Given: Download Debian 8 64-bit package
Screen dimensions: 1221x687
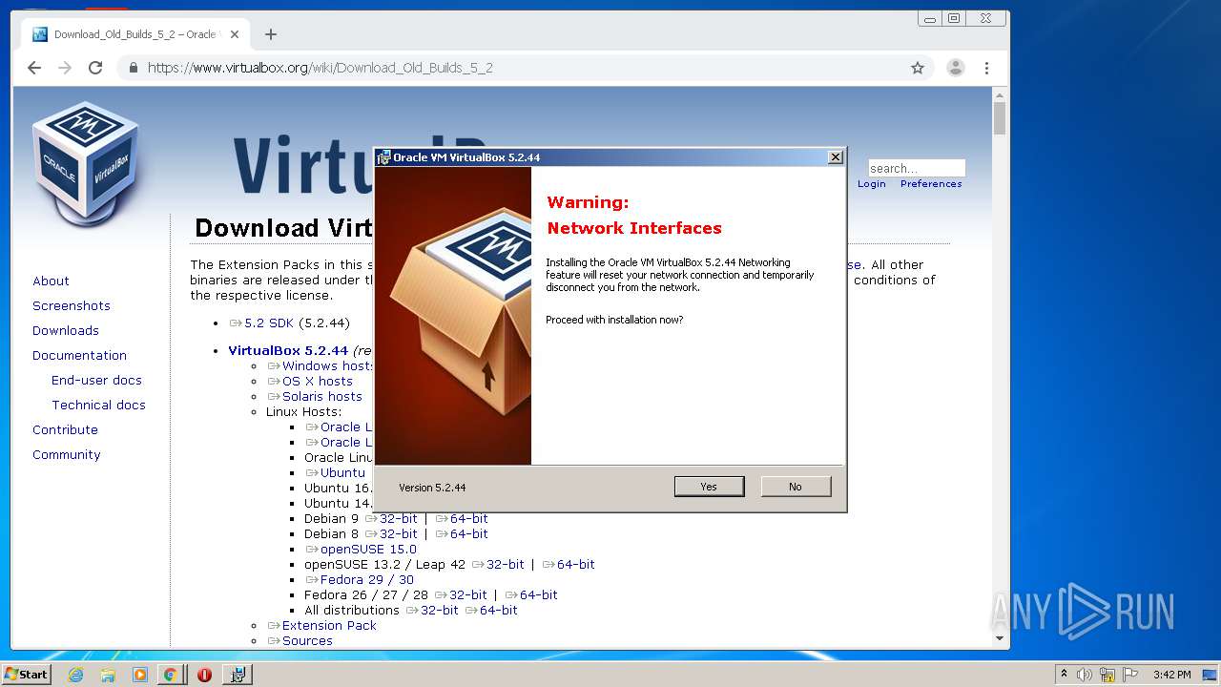Looking at the screenshot, I should coord(462,534).
